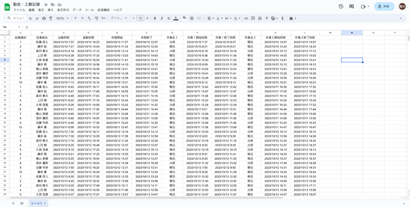Click the 共有 share button
Screen dimensions: 410x207
(384, 6)
